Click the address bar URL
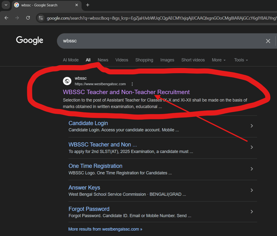This screenshot has width=277, height=236. click(x=162, y=18)
